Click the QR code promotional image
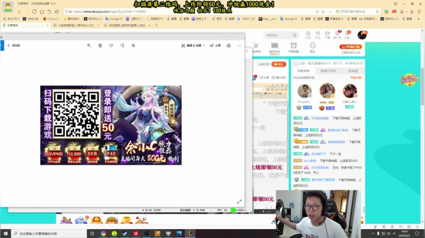 pyautogui.click(x=111, y=125)
